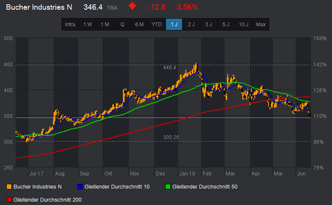The image size is (332, 205).
Task: Click the 300 price axis label
Action: point(8,142)
